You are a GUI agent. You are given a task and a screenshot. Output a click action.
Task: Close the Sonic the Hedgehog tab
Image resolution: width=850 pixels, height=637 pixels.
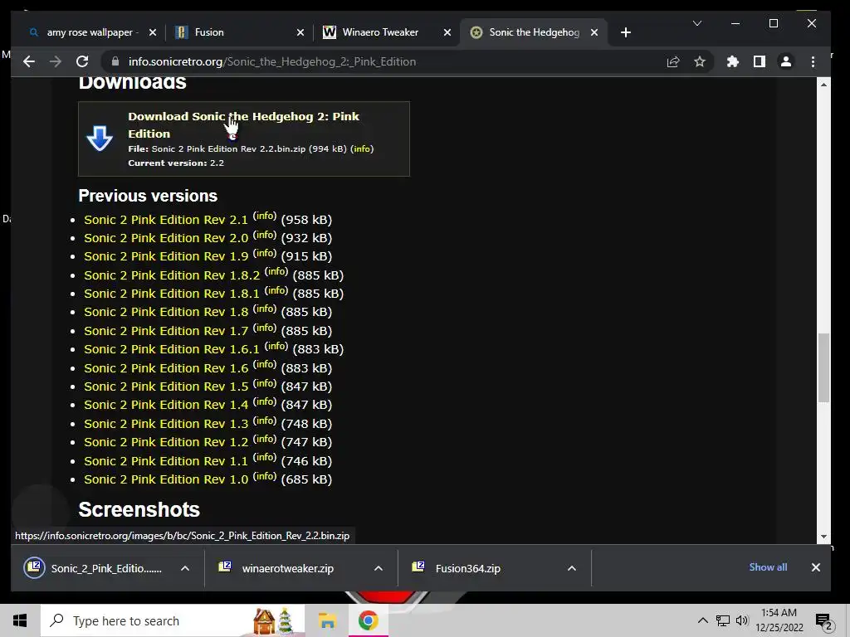(594, 32)
